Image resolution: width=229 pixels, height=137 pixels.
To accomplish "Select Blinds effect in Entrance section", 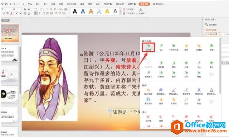I will click(x=161, y=65).
